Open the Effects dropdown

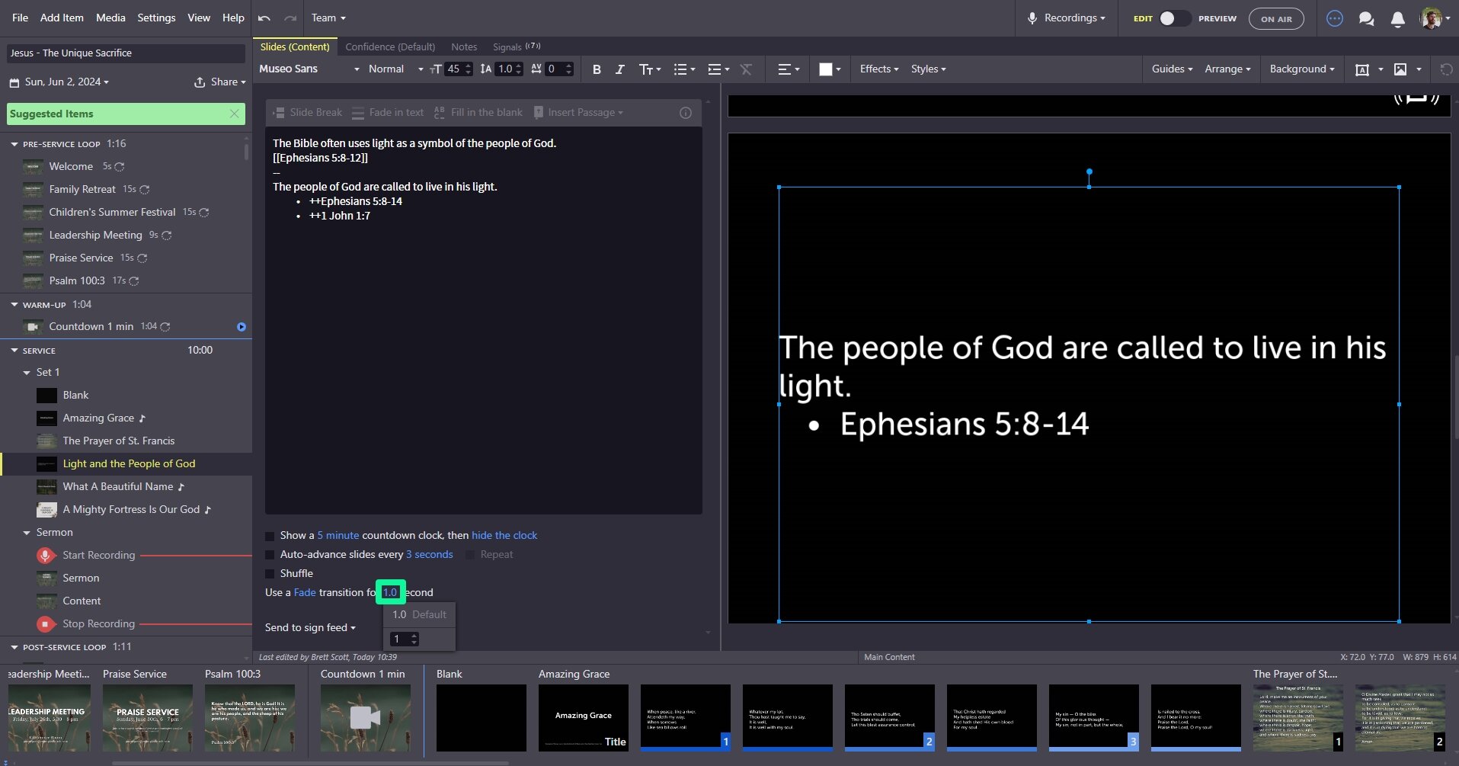pos(879,69)
